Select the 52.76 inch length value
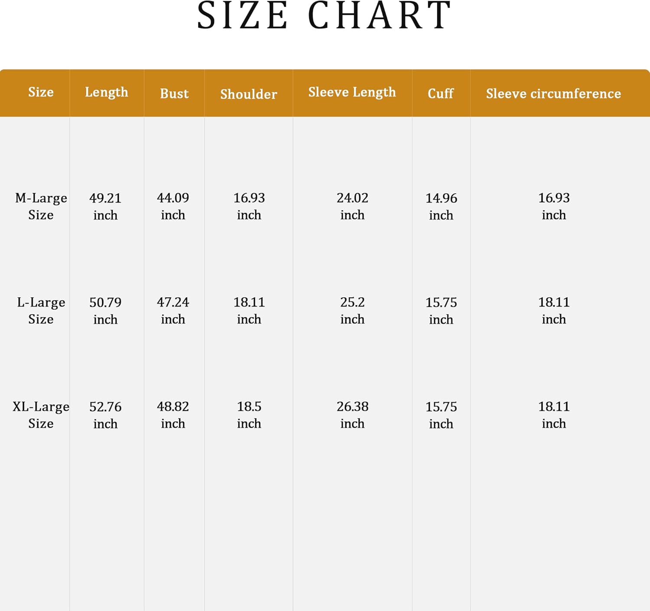Screen dimensions: 650x611 click(x=105, y=415)
